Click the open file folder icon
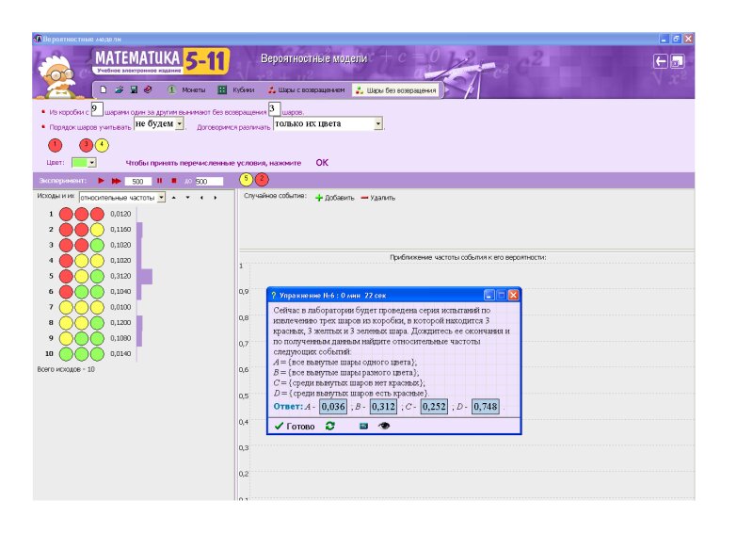753x533 pixels. click(x=119, y=90)
